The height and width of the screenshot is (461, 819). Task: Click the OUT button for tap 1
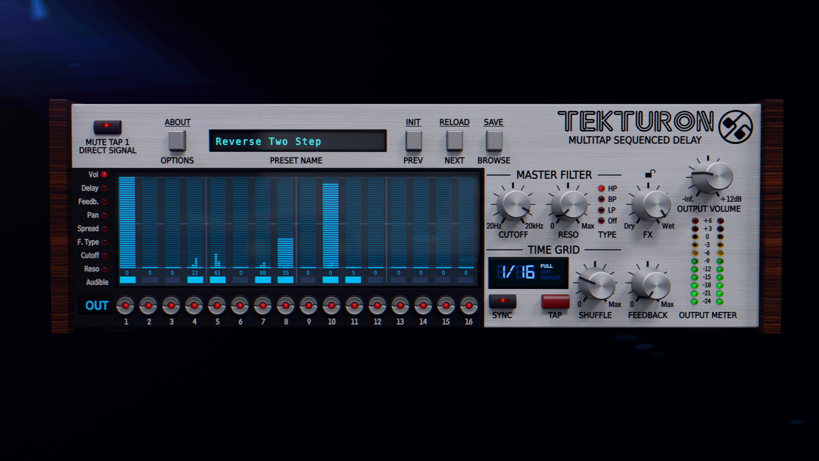coord(125,306)
